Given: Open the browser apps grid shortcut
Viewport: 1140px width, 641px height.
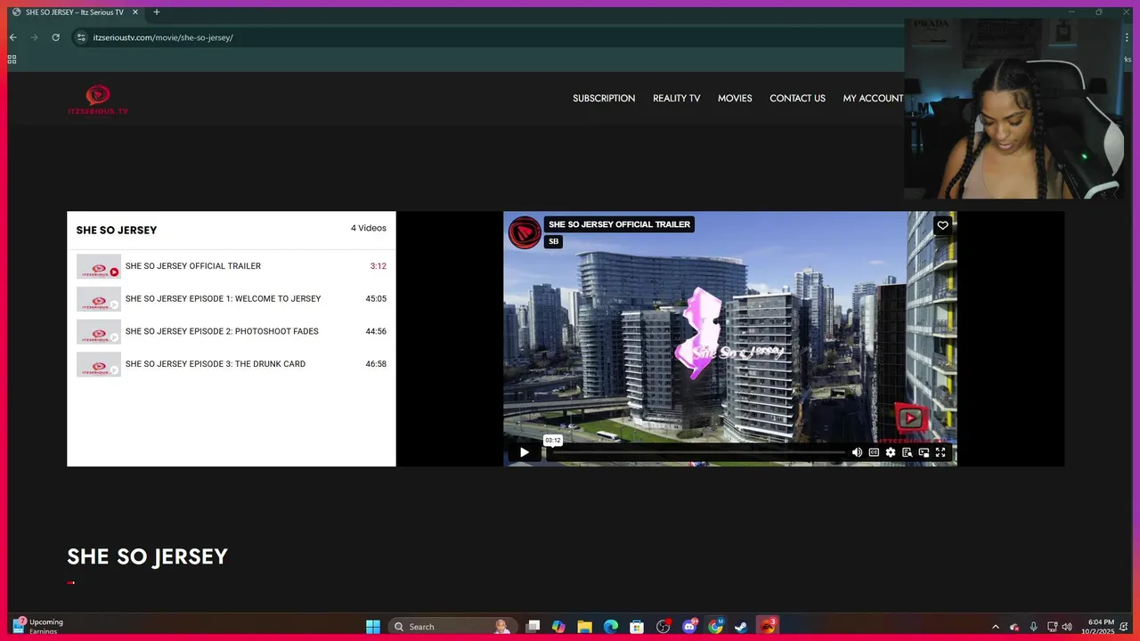Looking at the screenshot, I should tap(12, 60).
